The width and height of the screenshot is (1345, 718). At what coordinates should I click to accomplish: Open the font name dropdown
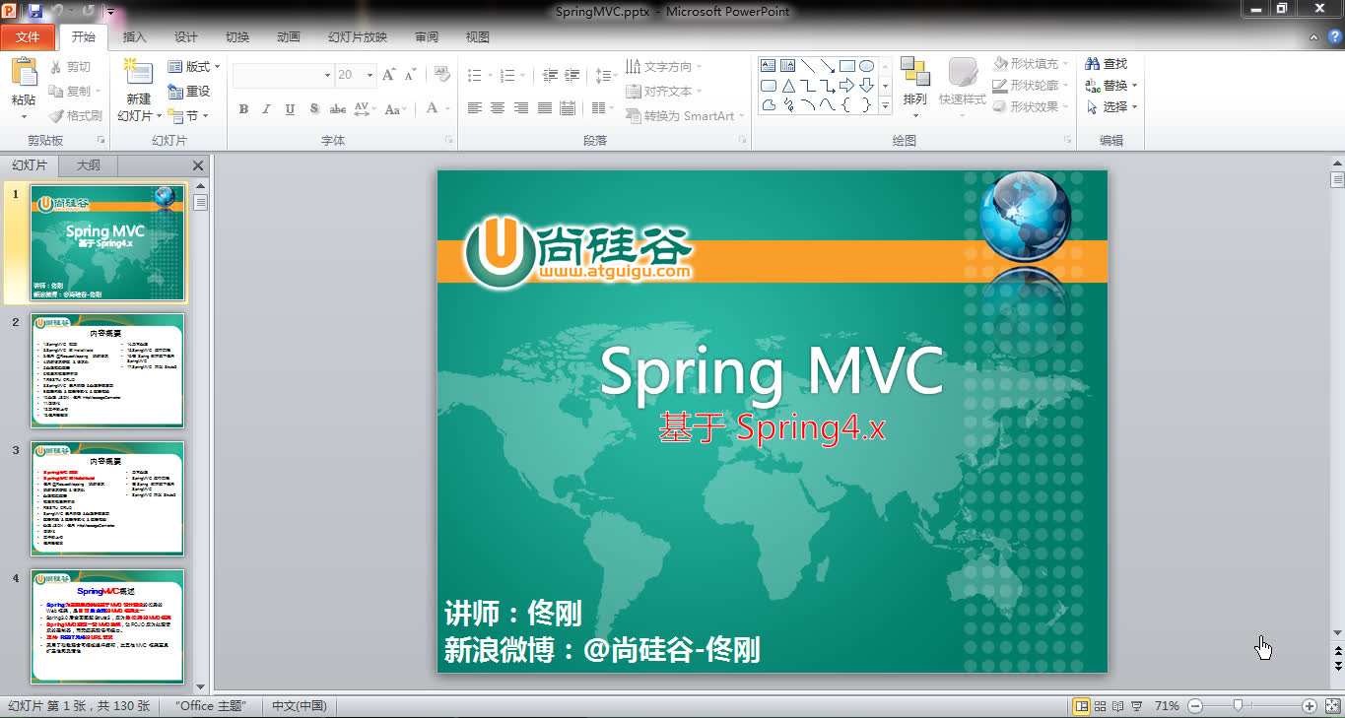click(x=328, y=75)
